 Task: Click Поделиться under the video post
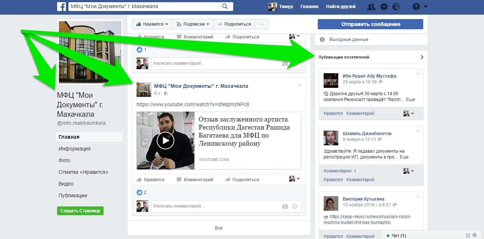(x=242, y=180)
